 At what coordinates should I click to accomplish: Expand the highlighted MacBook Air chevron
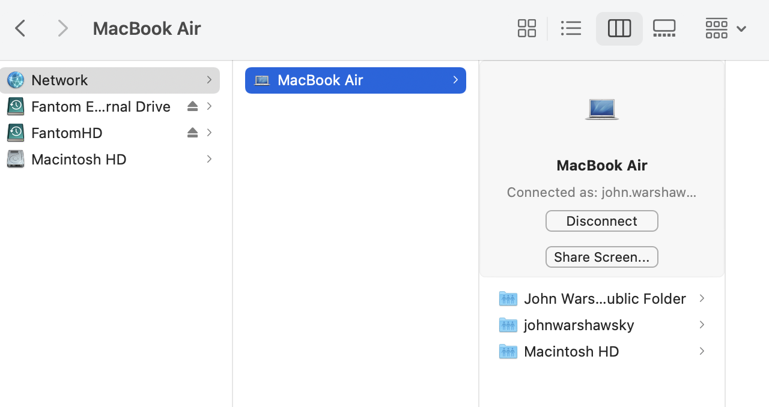pos(455,80)
